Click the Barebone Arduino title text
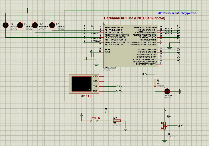Viewport: 209px width, 146px height. click(x=135, y=18)
